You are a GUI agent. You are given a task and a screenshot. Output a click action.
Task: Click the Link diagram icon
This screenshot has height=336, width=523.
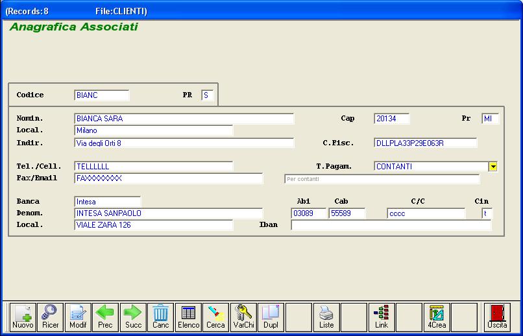(382, 317)
